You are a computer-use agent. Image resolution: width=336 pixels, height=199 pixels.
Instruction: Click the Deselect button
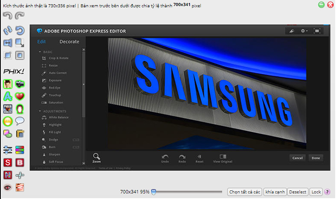coord(298,192)
